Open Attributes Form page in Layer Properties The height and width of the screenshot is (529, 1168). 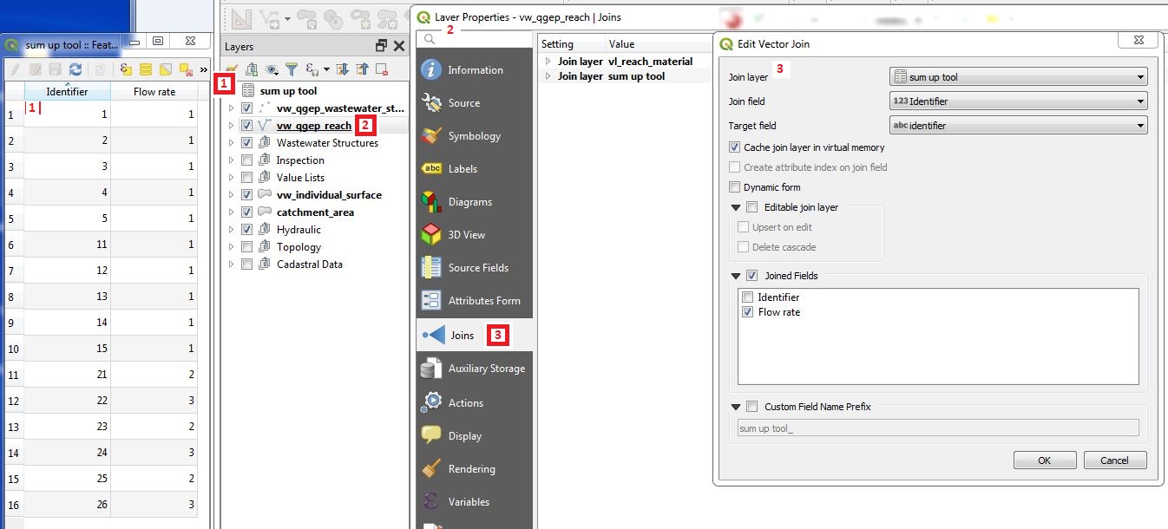(x=475, y=301)
